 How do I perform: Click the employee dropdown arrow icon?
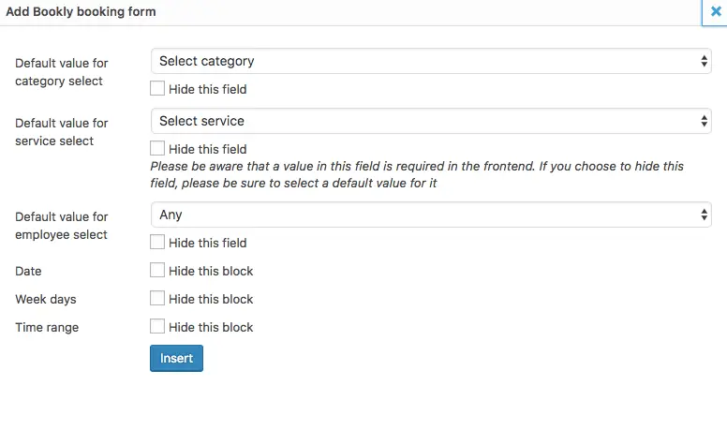pyautogui.click(x=704, y=215)
